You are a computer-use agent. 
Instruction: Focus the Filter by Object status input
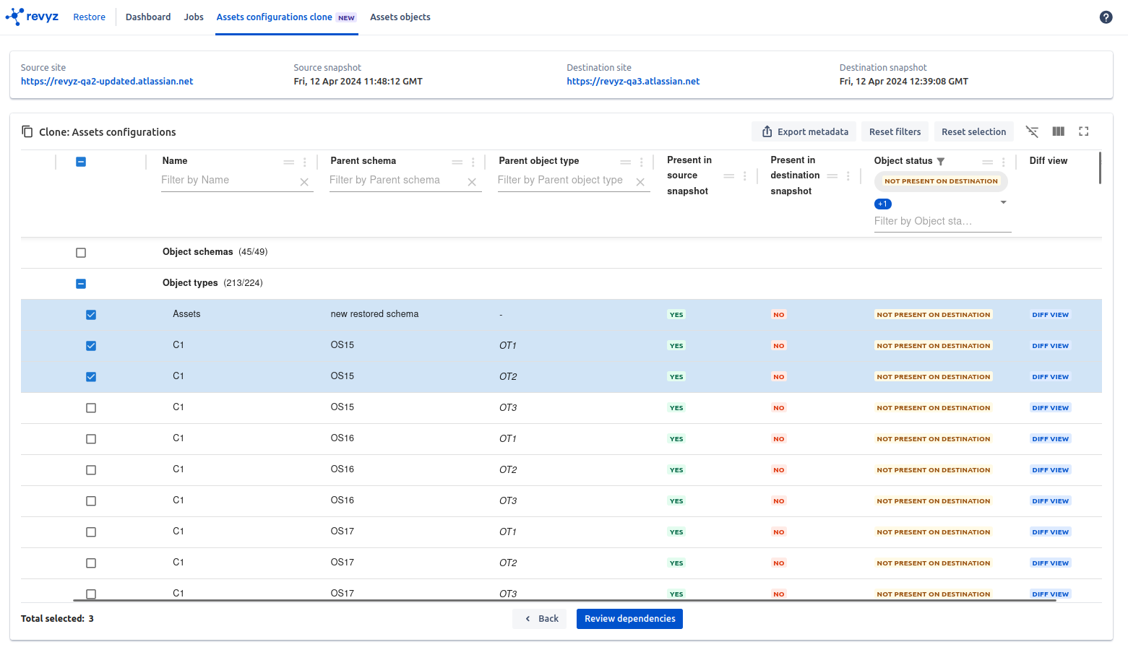pos(942,222)
